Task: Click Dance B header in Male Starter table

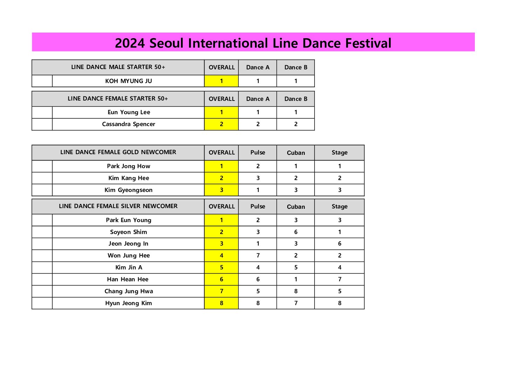Action: [296, 68]
